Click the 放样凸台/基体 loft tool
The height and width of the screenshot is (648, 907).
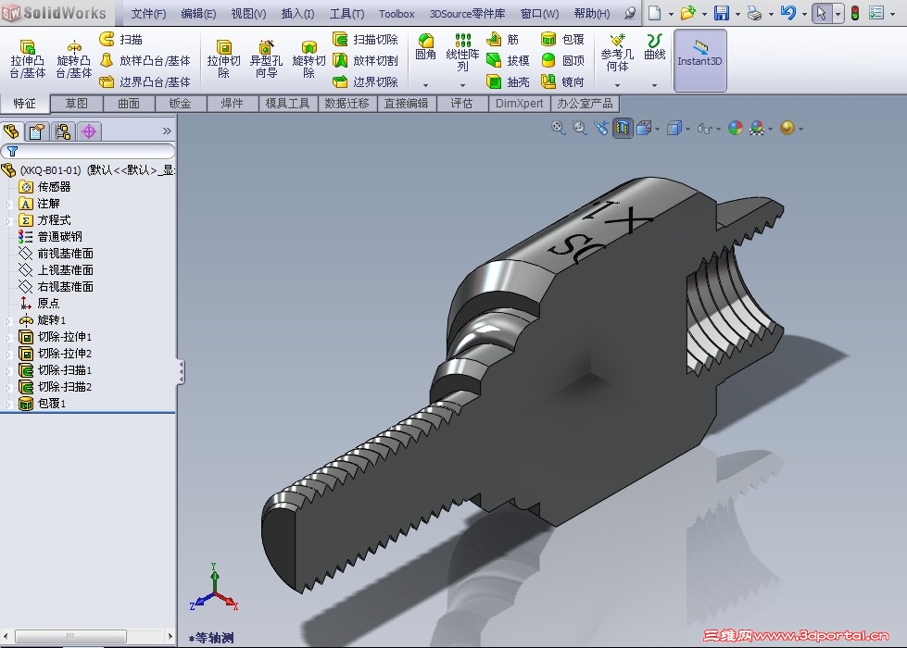pyautogui.click(x=145, y=61)
